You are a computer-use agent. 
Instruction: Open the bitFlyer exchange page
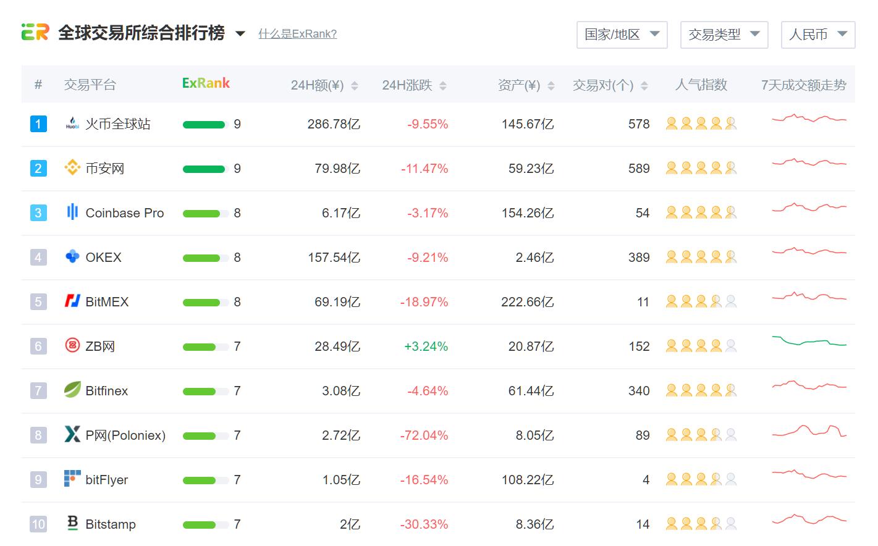[107, 480]
